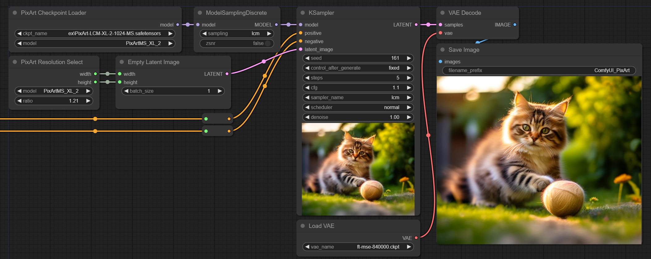Collapse the PixArt Checkpoint Loader node via its title dot

pyautogui.click(x=15, y=13)
